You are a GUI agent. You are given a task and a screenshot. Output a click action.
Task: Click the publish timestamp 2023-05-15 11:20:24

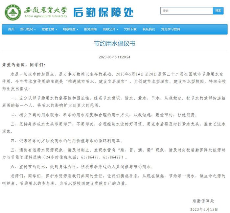click(115, 57)
